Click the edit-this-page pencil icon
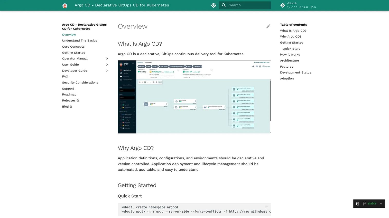Viewport: 389px width, 218px height. (x=268, y=26)
